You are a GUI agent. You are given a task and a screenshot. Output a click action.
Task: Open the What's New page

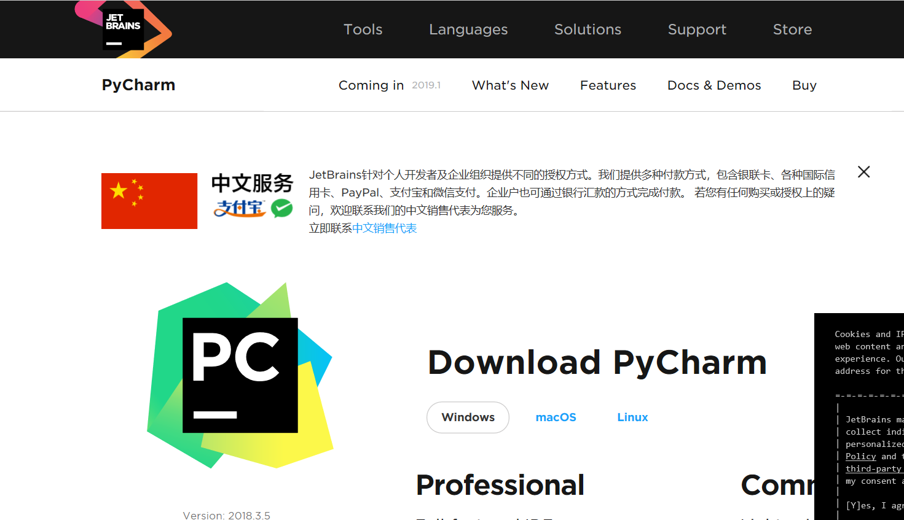[x=510, y=85]
